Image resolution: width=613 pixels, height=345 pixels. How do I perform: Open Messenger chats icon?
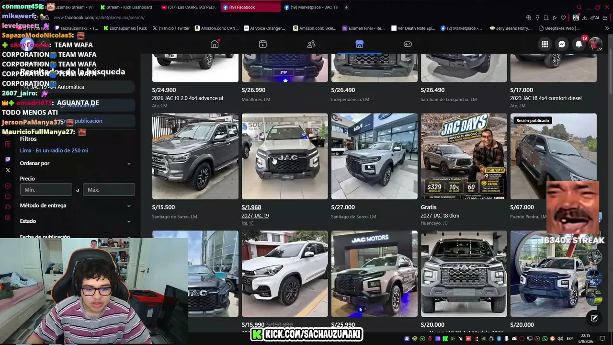tap(562, 44)
